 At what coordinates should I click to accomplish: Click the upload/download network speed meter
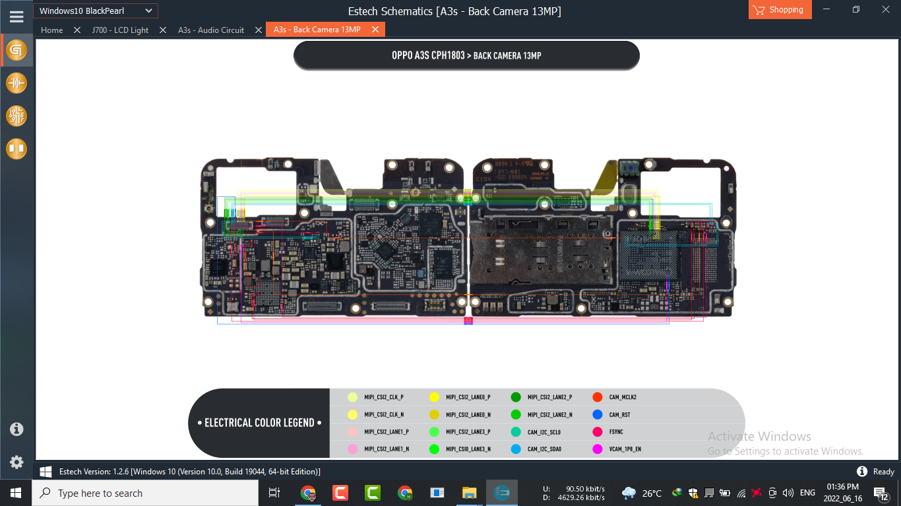[574, 493]
